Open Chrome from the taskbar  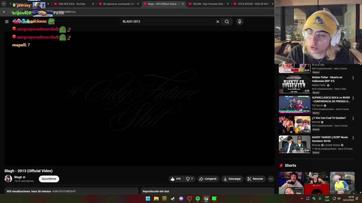pyautogui.click(x=206, y=198)
